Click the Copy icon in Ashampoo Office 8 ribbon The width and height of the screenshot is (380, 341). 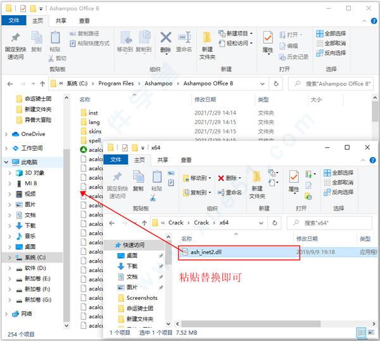point(37,42)
